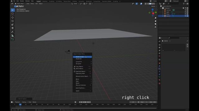Select the Measure tool

coord(12,36)
